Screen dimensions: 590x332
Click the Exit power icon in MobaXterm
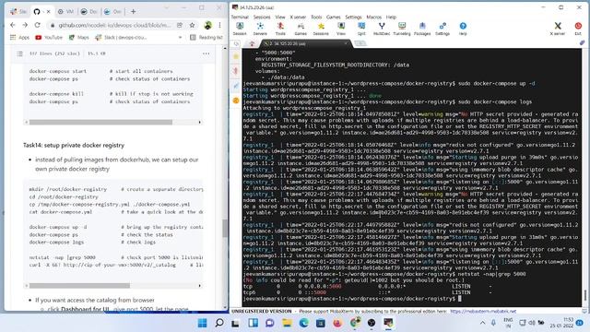pyautogui.click(x=578, y=29)
